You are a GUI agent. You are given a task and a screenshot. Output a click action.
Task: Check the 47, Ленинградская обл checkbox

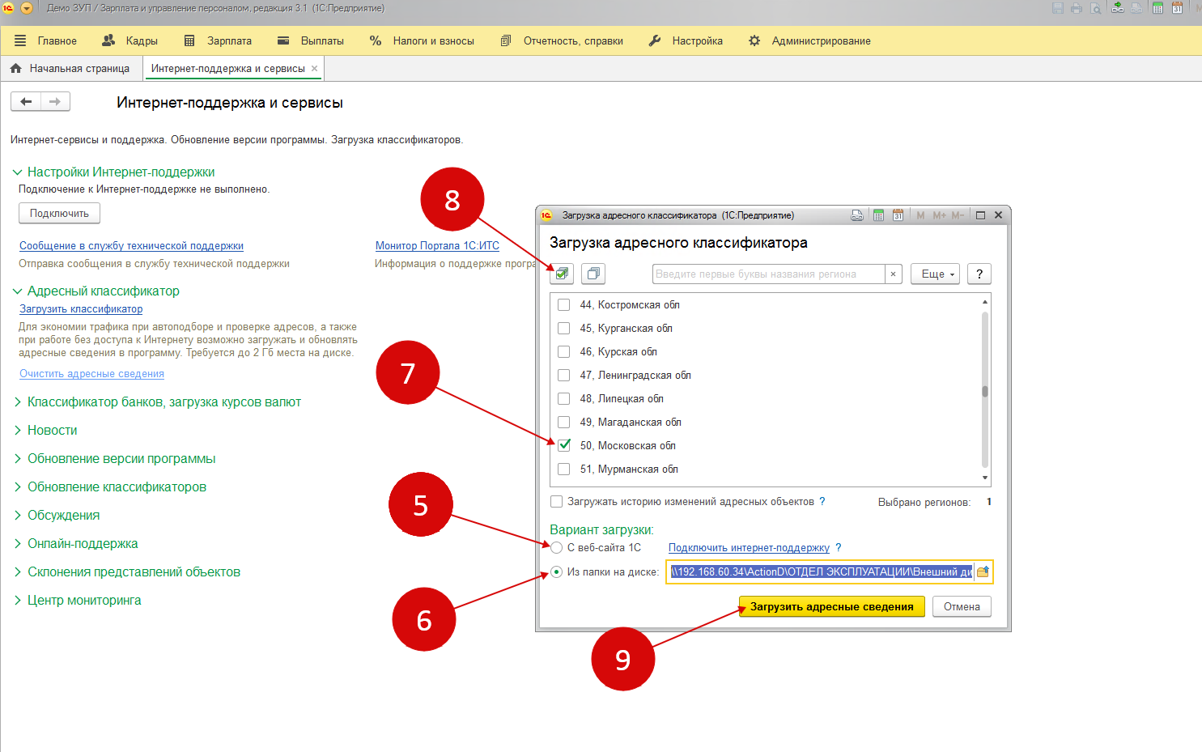click(564, 375)
